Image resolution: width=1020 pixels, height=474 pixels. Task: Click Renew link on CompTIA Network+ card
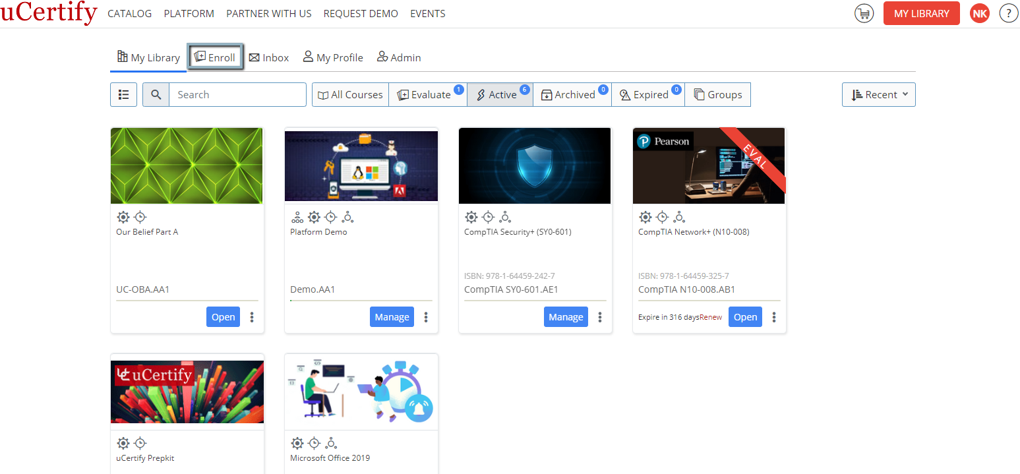point(711,317)
